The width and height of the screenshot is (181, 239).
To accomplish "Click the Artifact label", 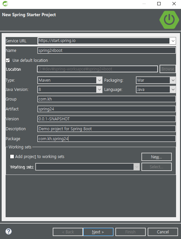I will [x=12, y=109].
